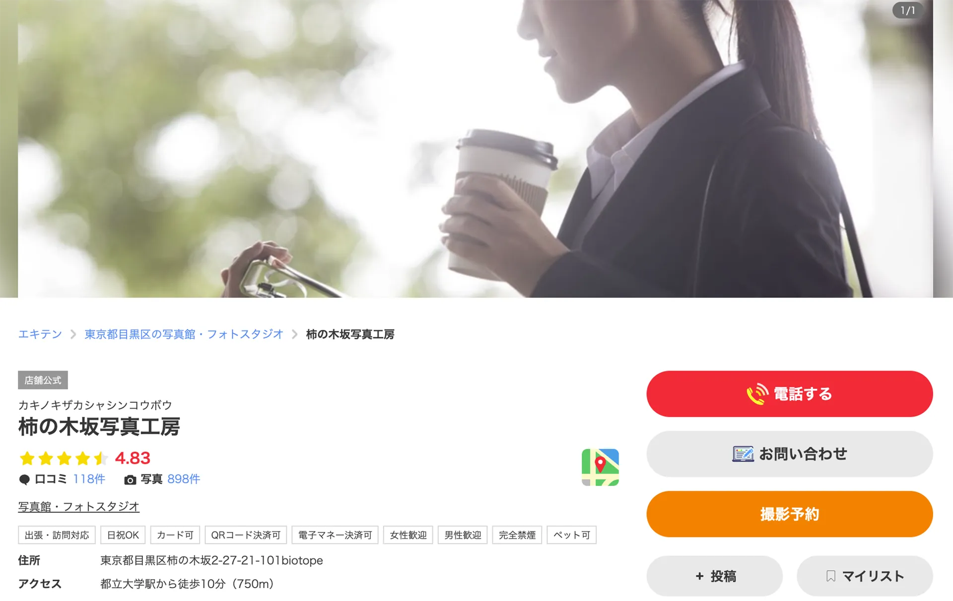This screenshot has width=953, height=601.
Task: Click the 完全禁煙 tag
Action: click(517, 535)
